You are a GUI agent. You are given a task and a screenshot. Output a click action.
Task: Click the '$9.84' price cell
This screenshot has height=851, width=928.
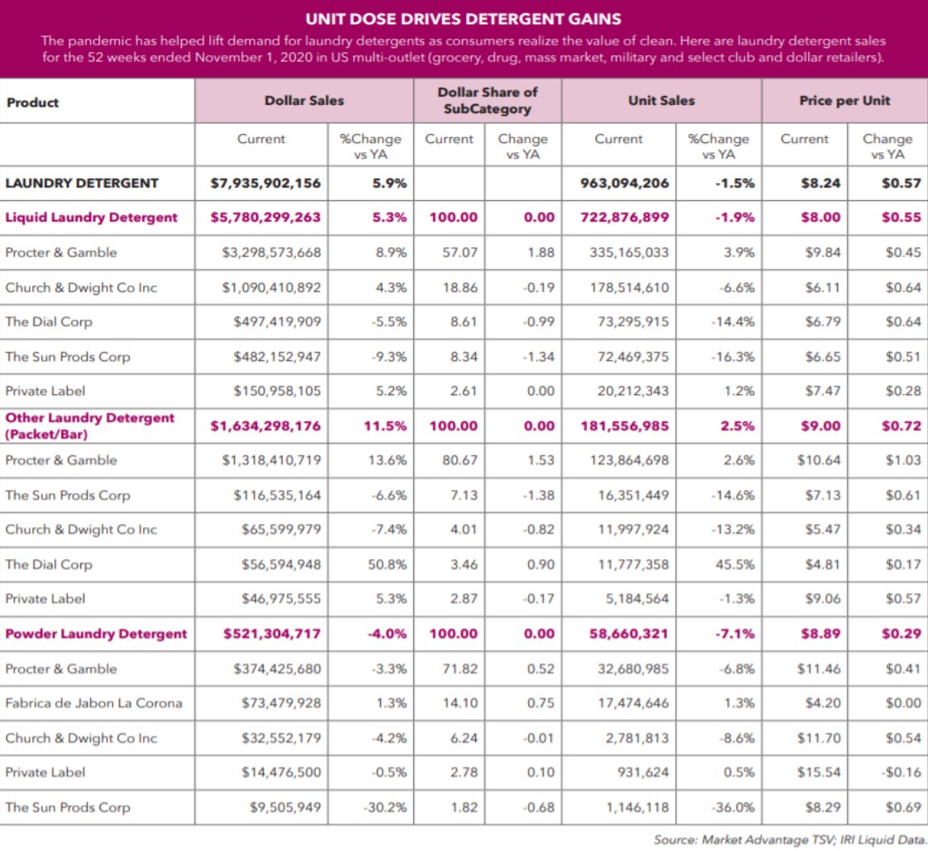(823, 253)
